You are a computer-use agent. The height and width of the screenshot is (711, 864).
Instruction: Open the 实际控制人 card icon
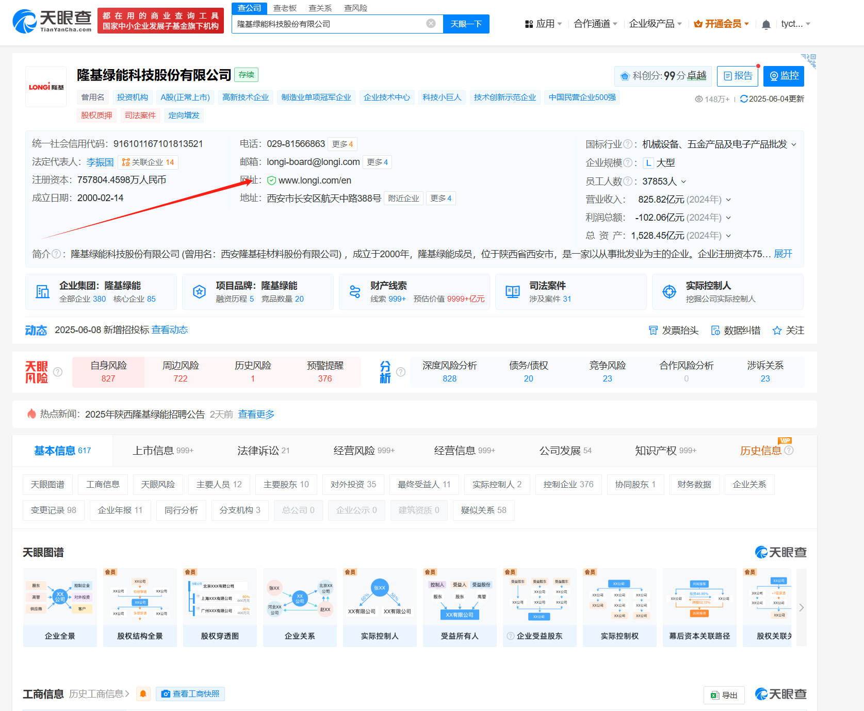[x=669, y=292]
